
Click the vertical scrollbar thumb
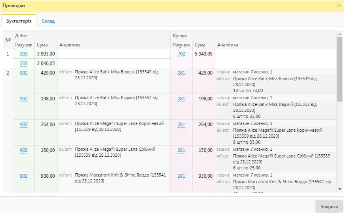(x=340, y=69)
